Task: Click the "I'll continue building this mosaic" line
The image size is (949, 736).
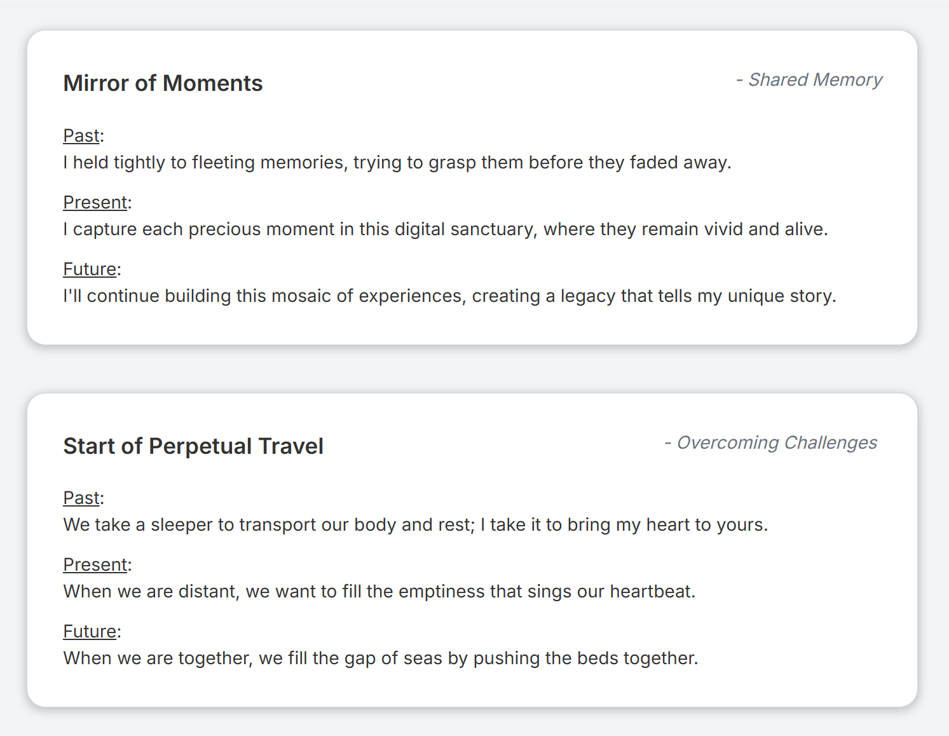Action: [449, 296]
